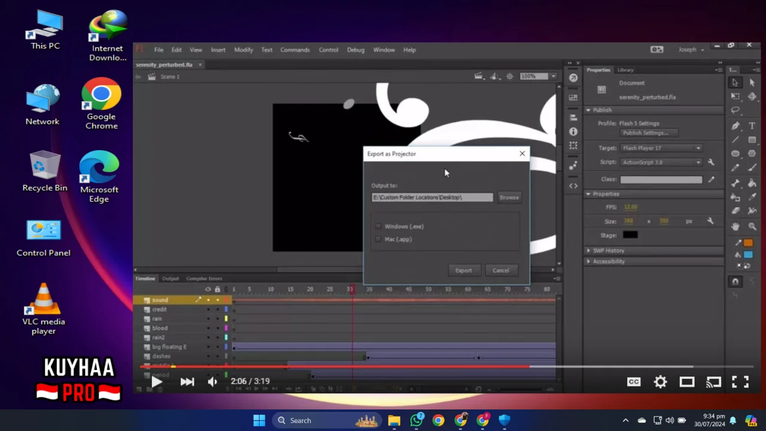The image size is (766, 431).
Task: Toggle visibility dot of credit layer
Action: coord(208,309)
